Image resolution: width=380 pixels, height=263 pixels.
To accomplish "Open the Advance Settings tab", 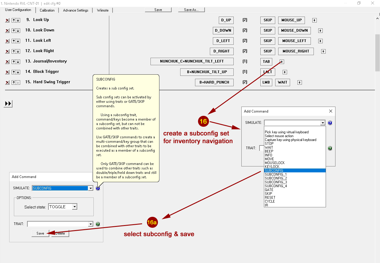I will click(x=76, y=10).
